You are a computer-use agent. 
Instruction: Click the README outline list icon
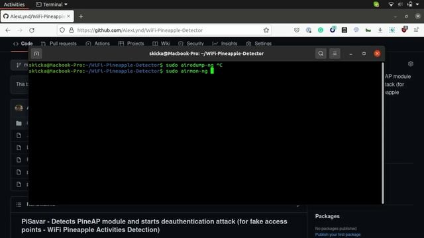pyautogui.click(x=19, y=204)
